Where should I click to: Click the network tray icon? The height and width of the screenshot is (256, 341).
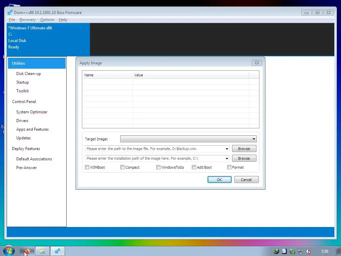pyautogui.click(x=300, y=251)
